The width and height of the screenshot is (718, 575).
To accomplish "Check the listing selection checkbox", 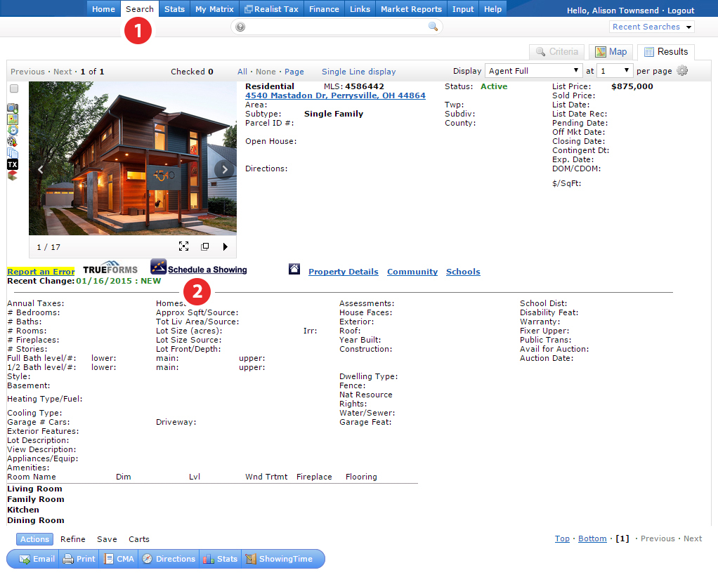I will click(14, 88).
